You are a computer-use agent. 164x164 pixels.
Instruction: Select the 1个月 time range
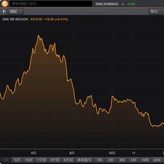pyautogui.click(x=41, y=160)
